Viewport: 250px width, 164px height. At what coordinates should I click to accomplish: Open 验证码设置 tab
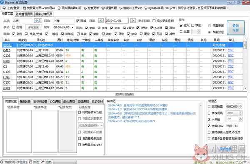tap(40, 102)
